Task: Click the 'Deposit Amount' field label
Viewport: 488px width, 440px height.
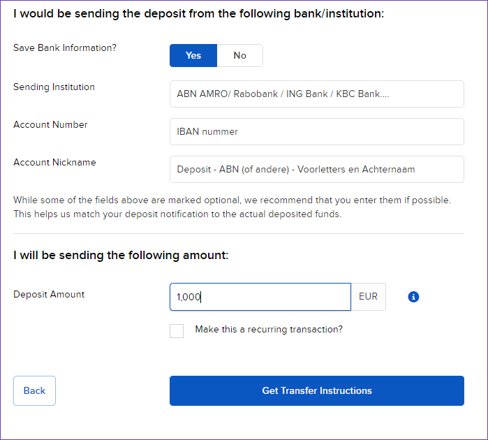Action: pyautogui.click(x=49, y=294)
